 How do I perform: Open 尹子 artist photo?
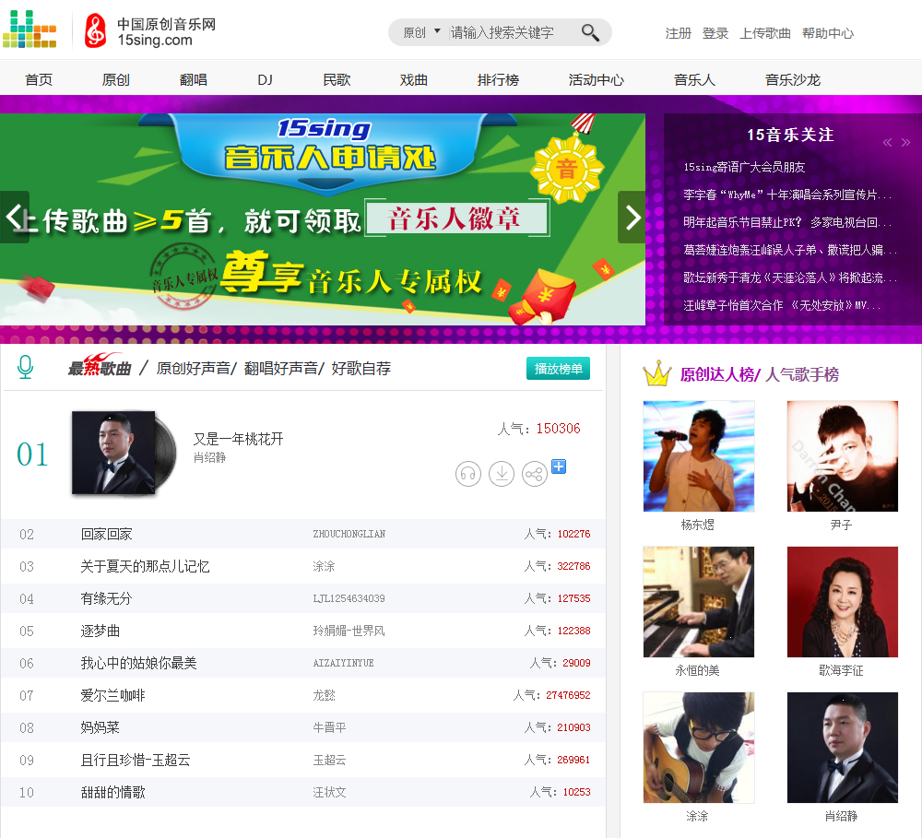[x=843, y=456]
